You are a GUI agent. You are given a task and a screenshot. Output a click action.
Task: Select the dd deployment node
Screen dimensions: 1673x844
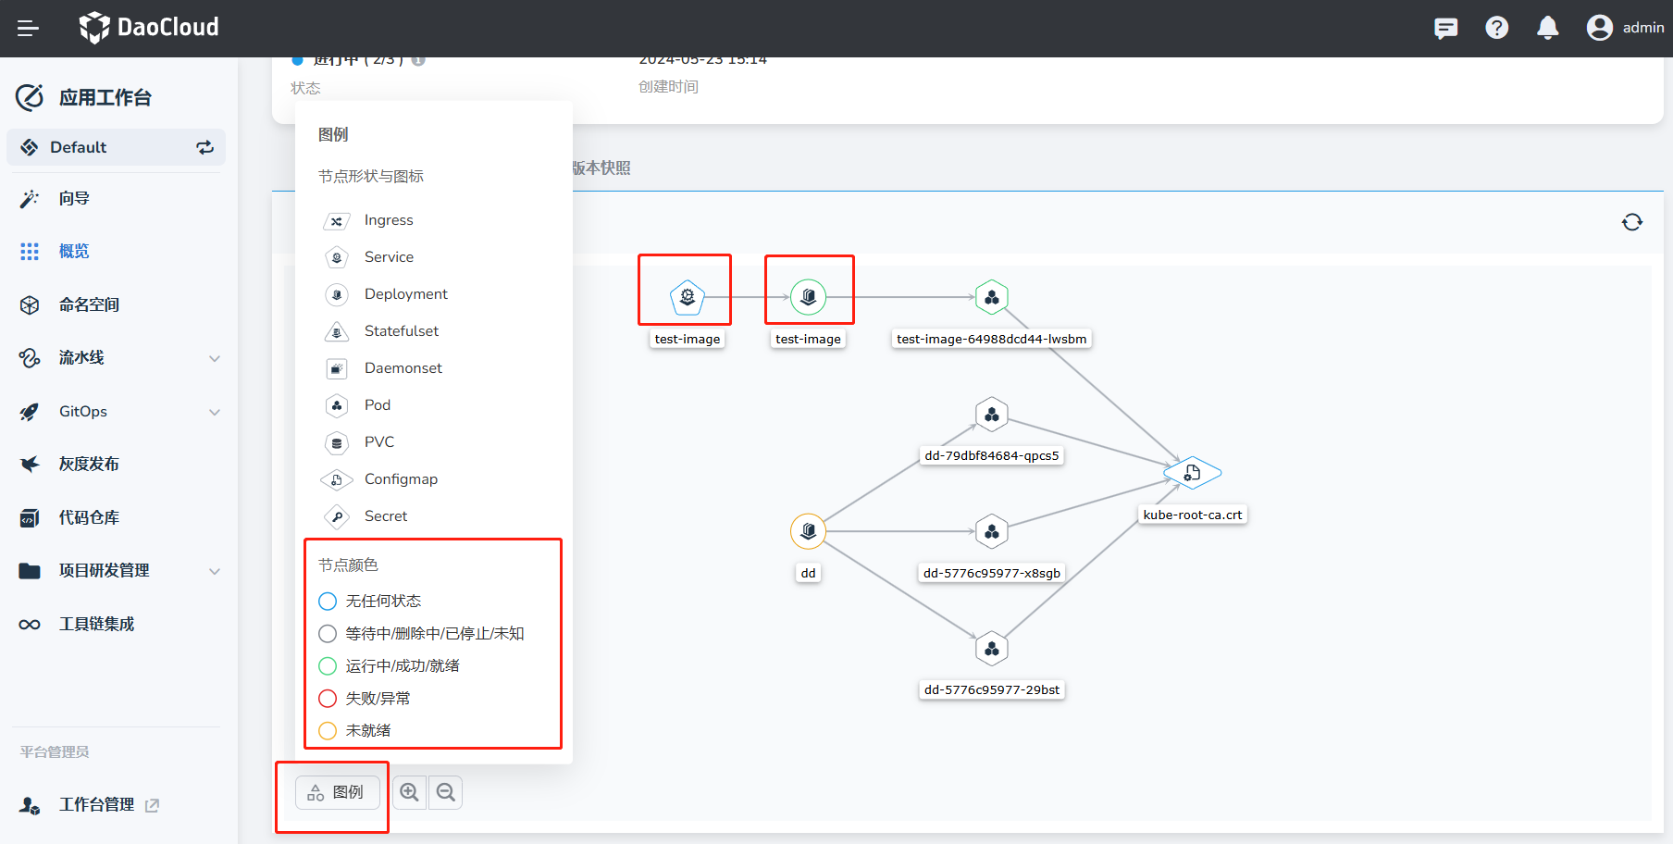click(x=808, y=531)
